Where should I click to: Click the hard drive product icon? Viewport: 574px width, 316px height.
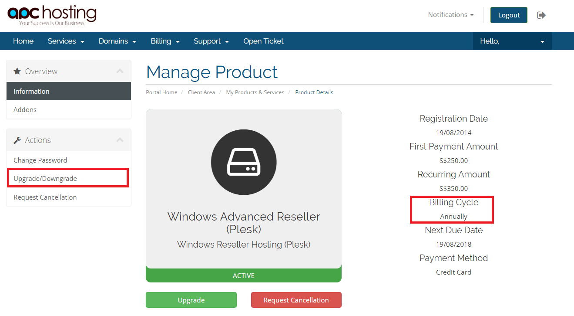pyautogui.click(x=244, y=162)
